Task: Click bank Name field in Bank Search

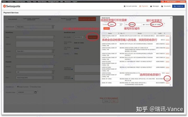Action: [157, 25]
